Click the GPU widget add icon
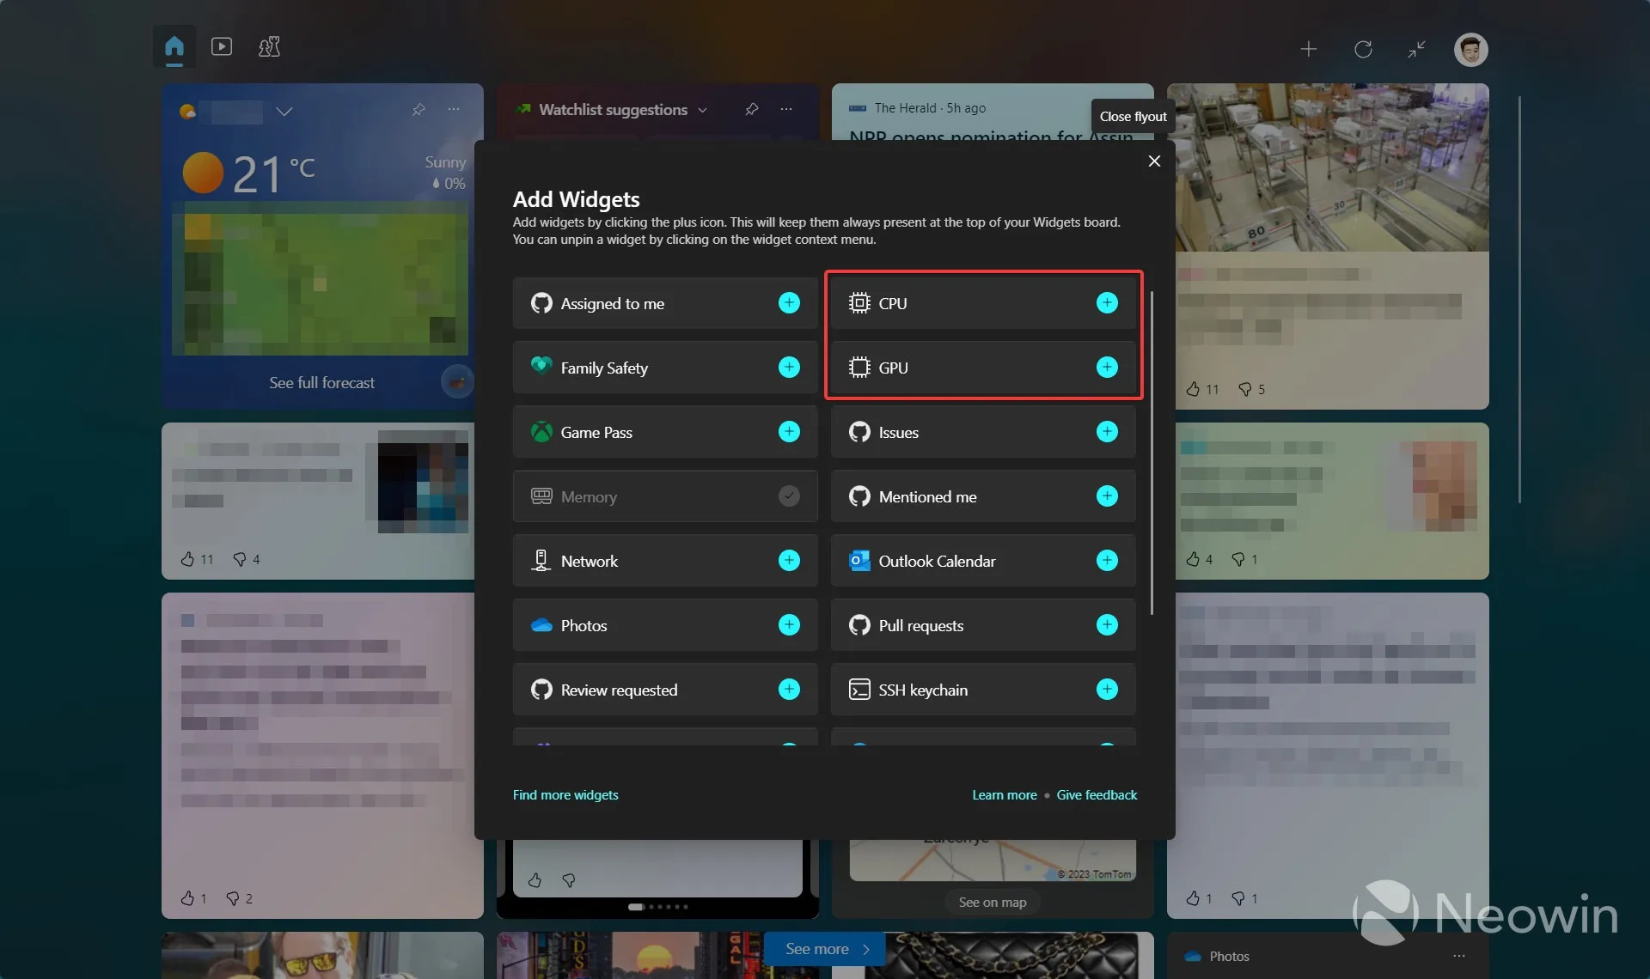This screenshot has height=979, width=1650. [1107, 368]
